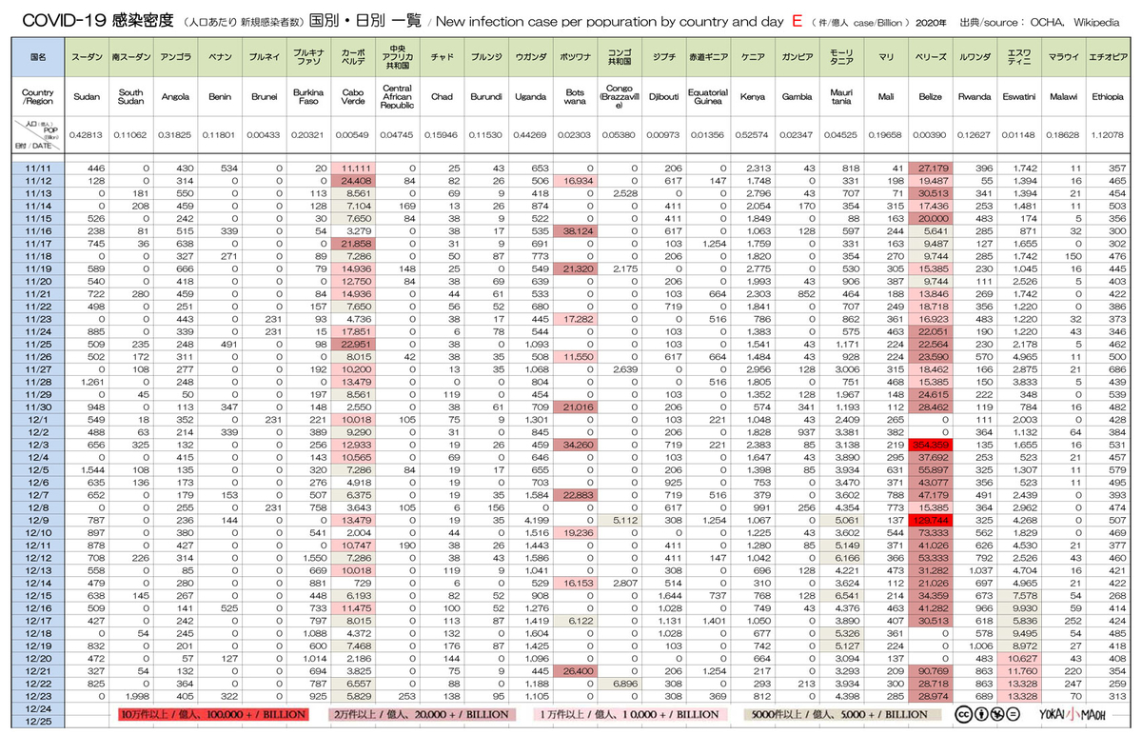The width and height of the screenshot is (1142, 735).
Task: Click the Gambia column header
Action: [x=797, y=97]
